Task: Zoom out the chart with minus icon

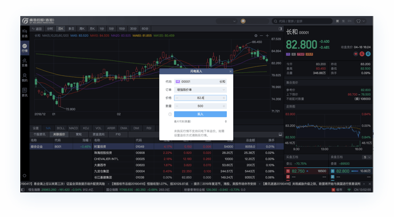Action: 261,36
